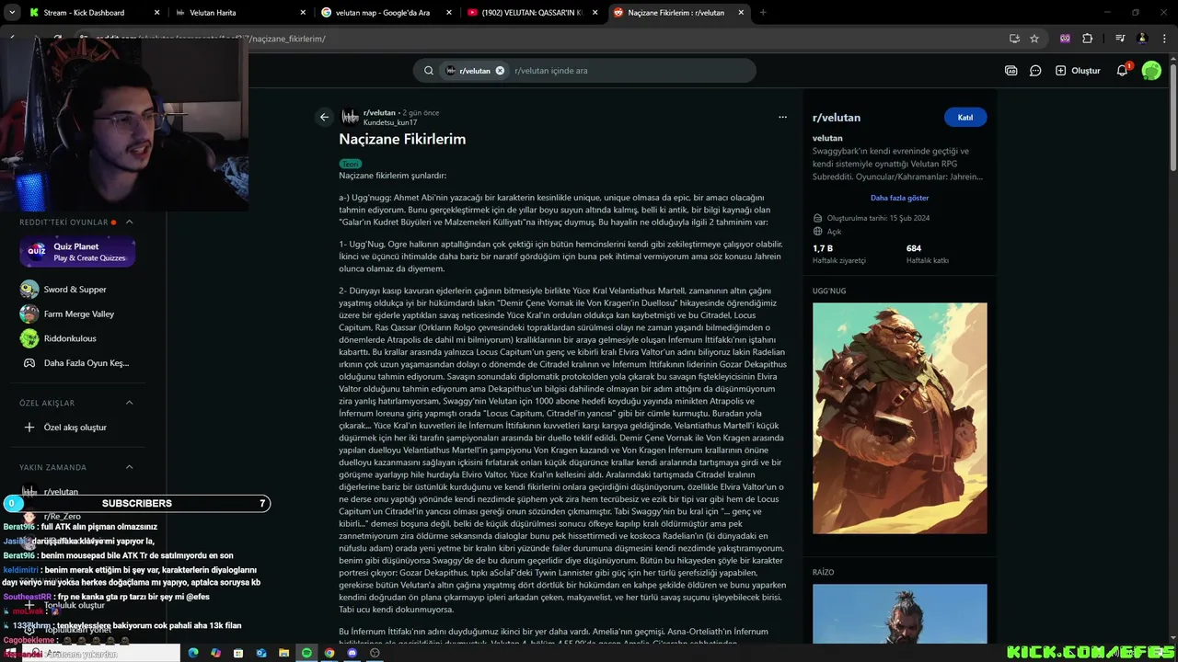Open Reddit chat icon

coord(1035,71)
